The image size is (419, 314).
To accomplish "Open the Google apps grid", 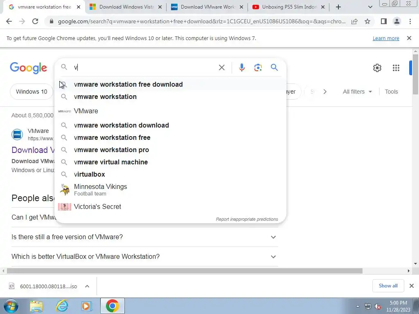I will tap(396, 68).
